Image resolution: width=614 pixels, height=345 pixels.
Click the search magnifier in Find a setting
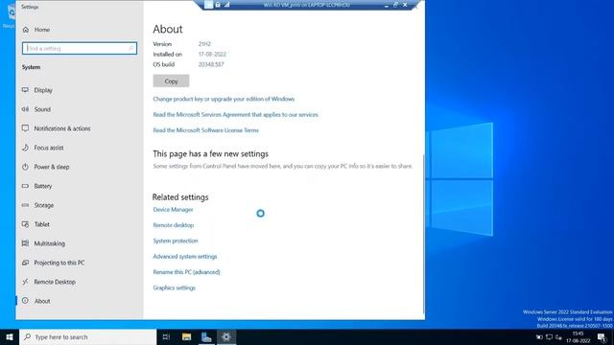click(x=131, y=48)
